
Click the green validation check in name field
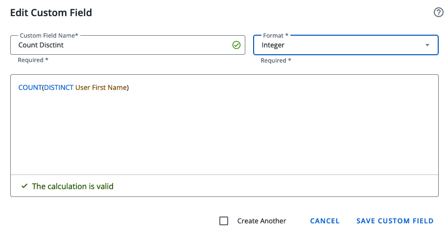(236, 45)
